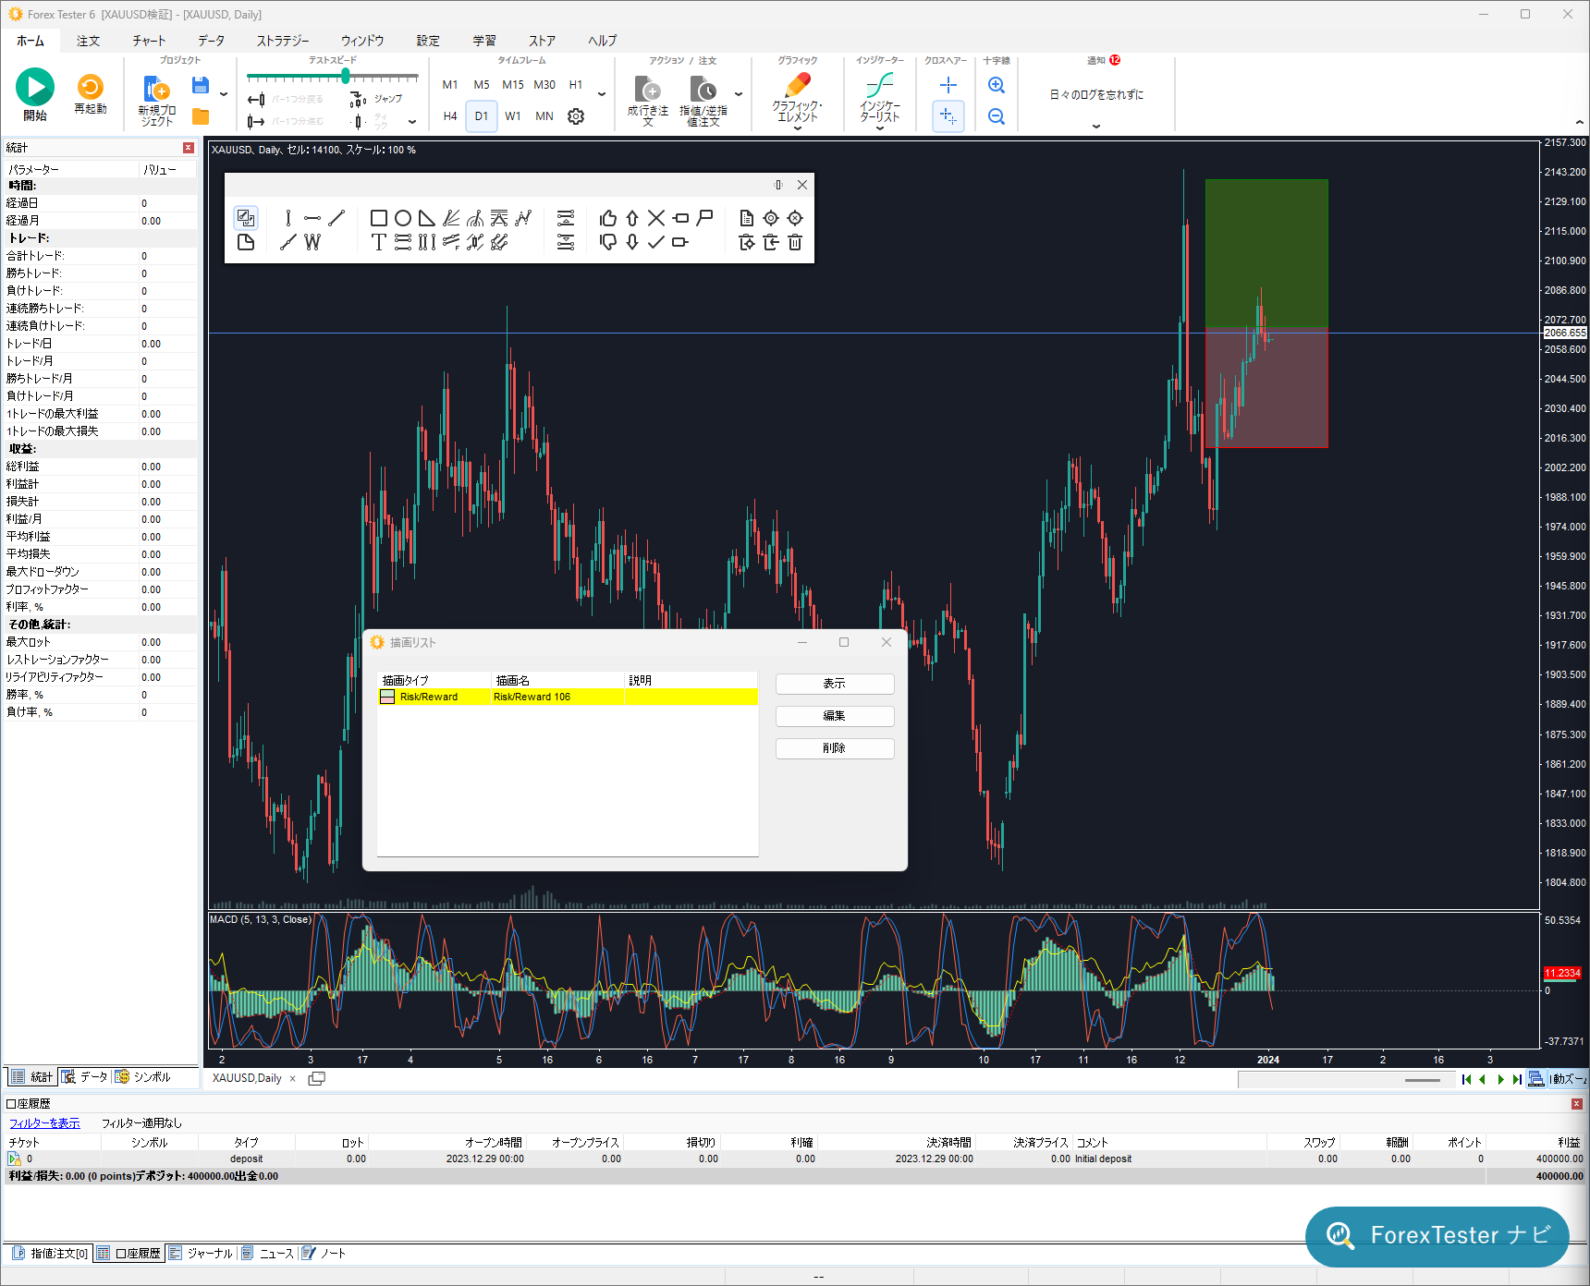Select the text label T tool
Screen dimensions: 1590x1286
[x=378, y=242]
